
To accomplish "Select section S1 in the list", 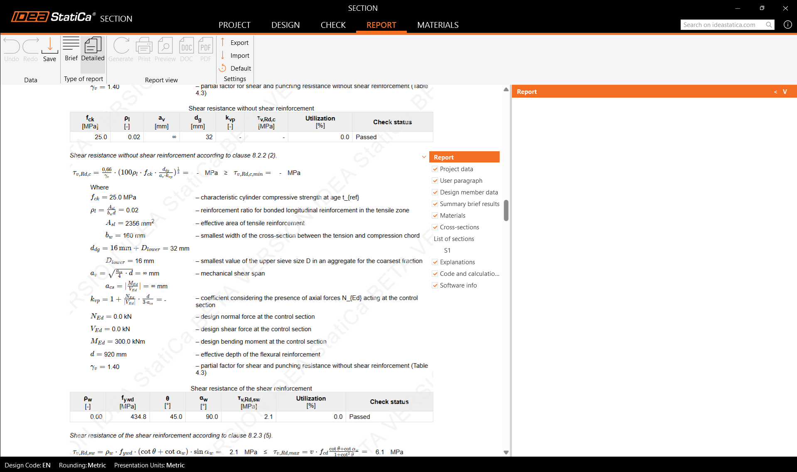I will [x=447, y=251].
